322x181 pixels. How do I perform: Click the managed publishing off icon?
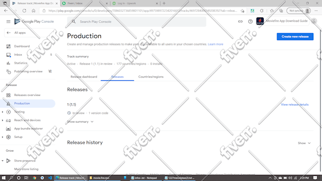coord(50,71)
